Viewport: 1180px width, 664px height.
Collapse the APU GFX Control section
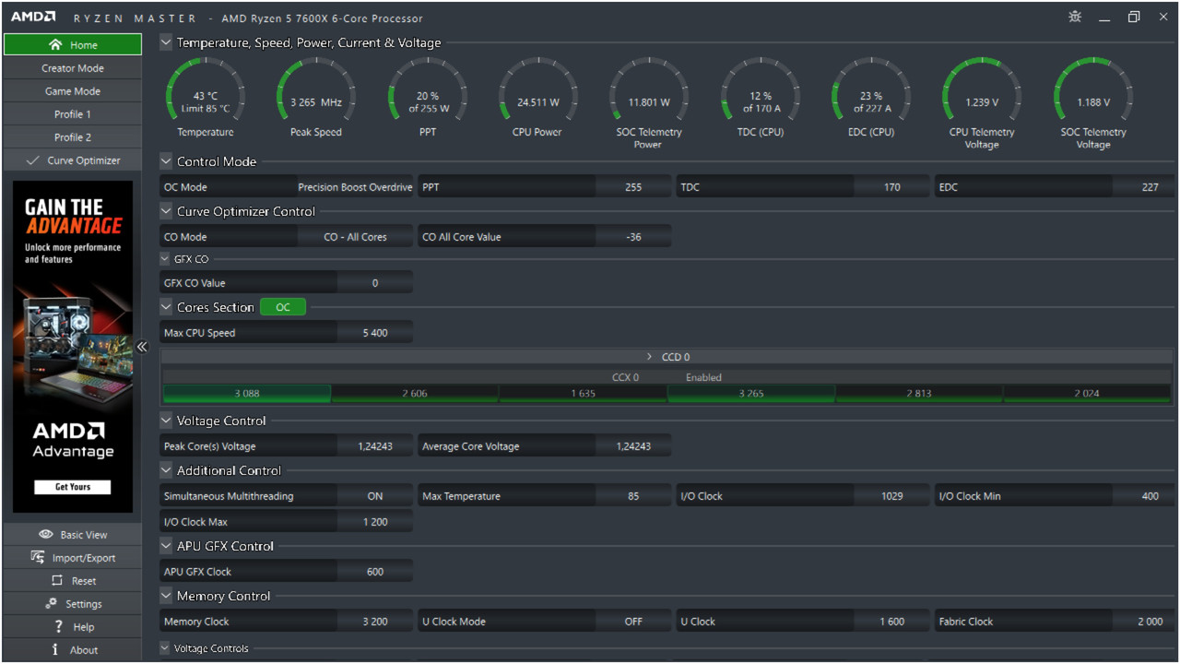click(166, 546)
